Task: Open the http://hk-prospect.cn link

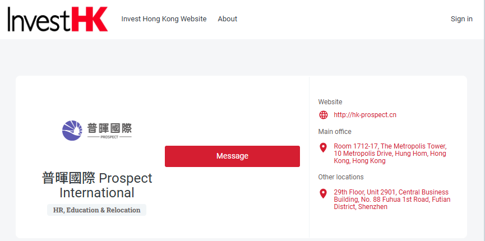Action: click(x=365, y=115)
